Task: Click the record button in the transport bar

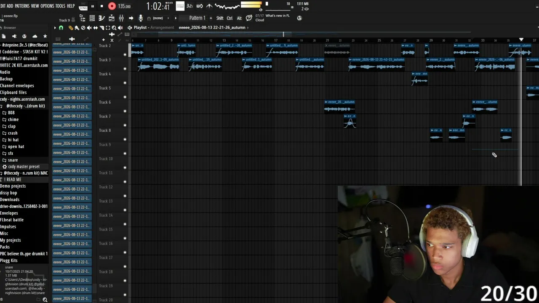Action: (112, 6)
